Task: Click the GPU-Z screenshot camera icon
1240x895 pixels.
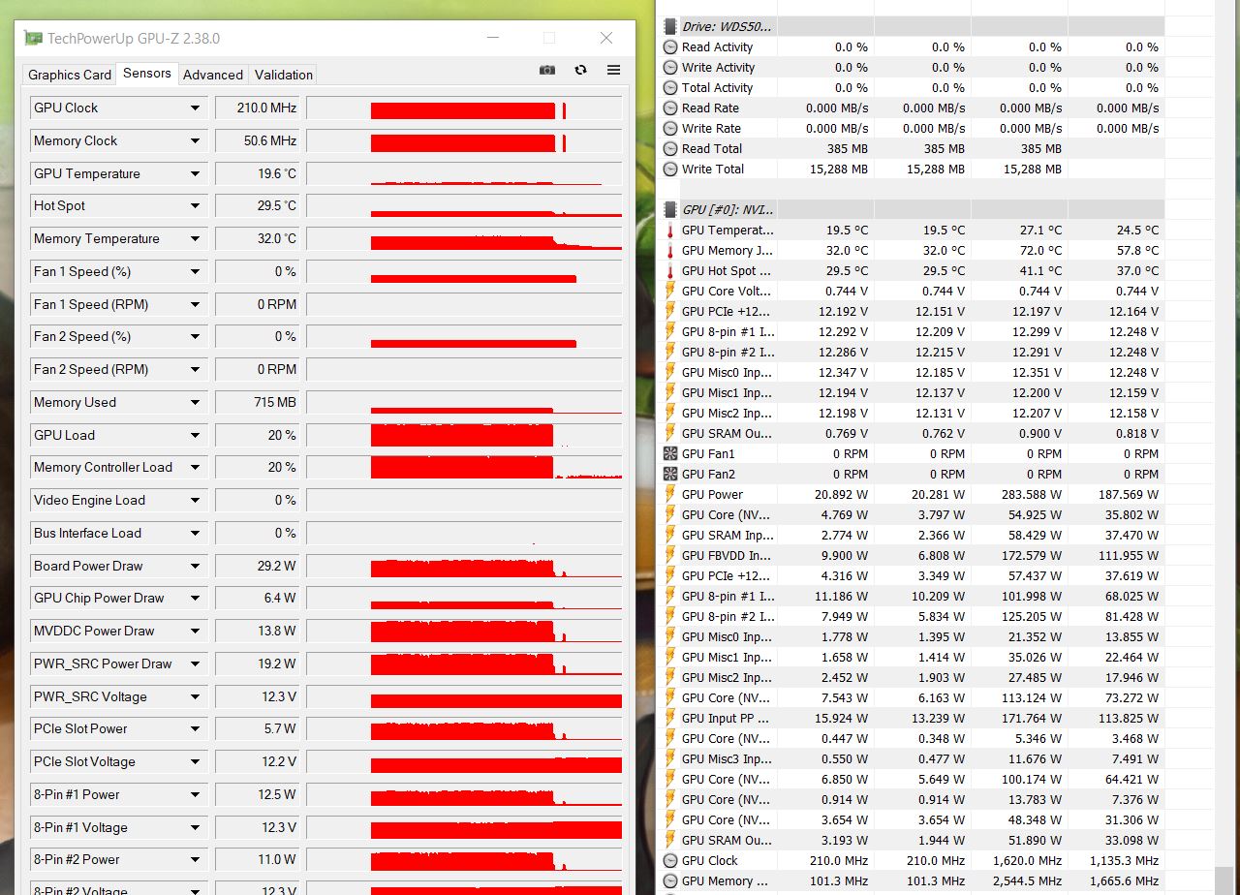Action: click(547, 70)
